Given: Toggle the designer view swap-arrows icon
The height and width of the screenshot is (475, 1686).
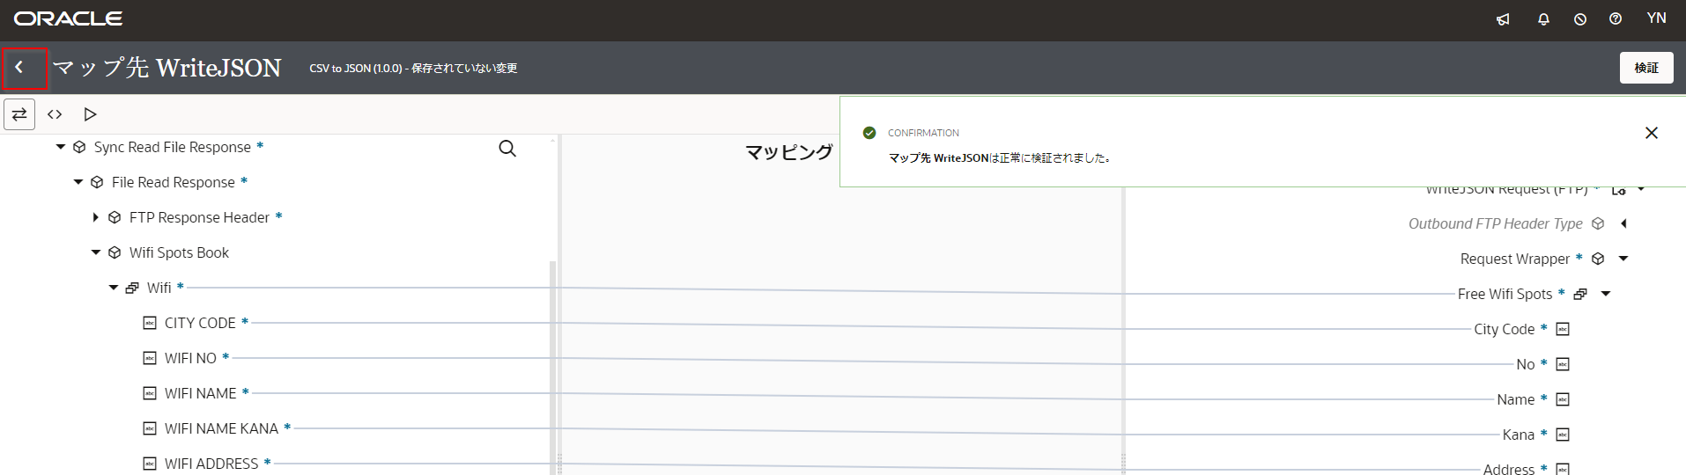Looking at the screenshot, I should tap(19, 114).
